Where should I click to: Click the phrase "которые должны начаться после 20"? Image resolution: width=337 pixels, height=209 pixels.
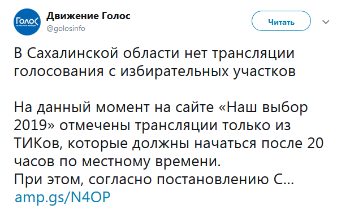tap(196, 143)
